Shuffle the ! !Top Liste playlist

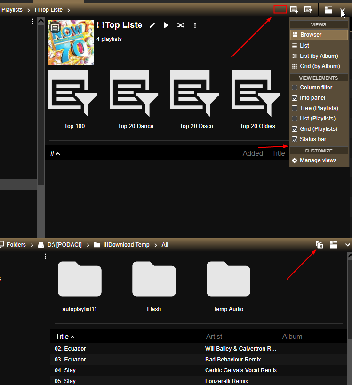(x=180, y=25)
